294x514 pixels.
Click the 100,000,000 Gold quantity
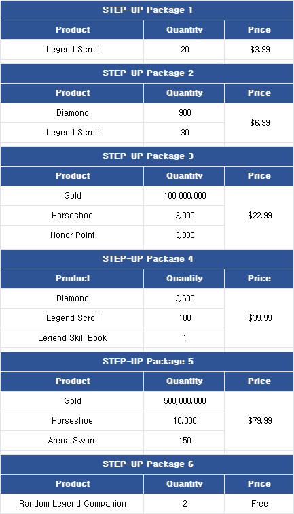tap(184, 196)
